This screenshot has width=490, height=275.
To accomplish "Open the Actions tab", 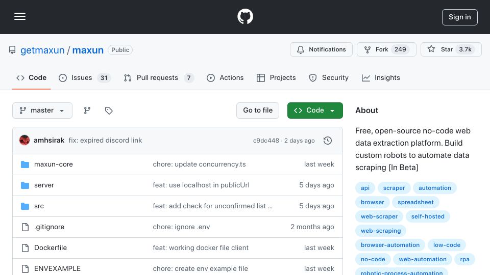I will (225, 77).
